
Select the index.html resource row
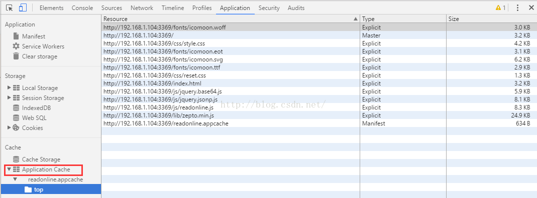pos(319,83)
